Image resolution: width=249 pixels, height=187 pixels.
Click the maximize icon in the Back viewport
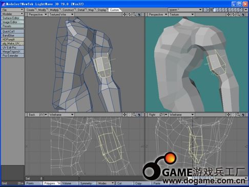(139, 115)
